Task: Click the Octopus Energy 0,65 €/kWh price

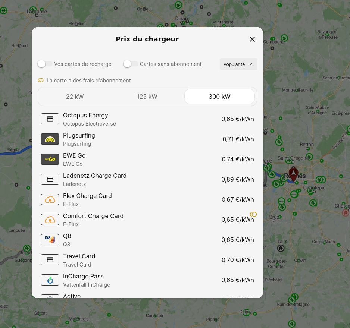Action: [x=238, y=119]
